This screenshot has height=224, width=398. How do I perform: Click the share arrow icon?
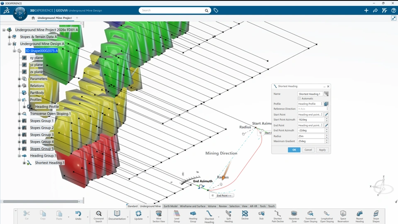[x=375, y=10]
